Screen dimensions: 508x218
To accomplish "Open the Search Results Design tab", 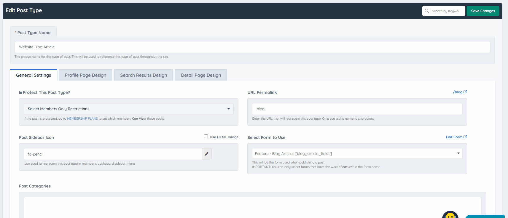I will point(144,75).
